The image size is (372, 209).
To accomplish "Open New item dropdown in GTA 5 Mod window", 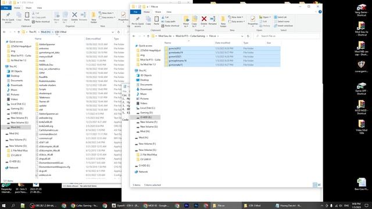I will tap(106, 13).
